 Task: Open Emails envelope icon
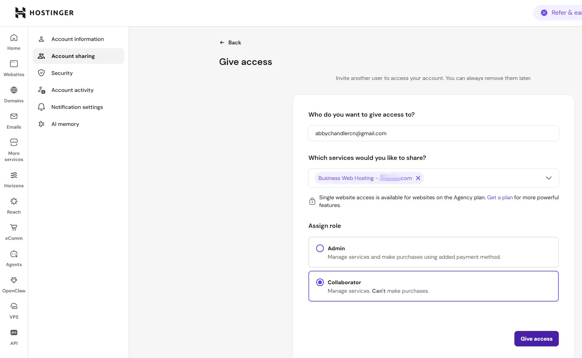[14, 117]
